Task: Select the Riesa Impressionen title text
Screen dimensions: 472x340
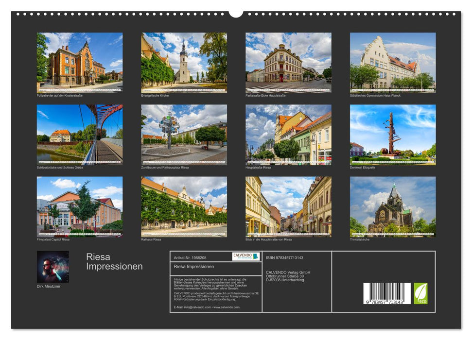Action: point(113,261)
